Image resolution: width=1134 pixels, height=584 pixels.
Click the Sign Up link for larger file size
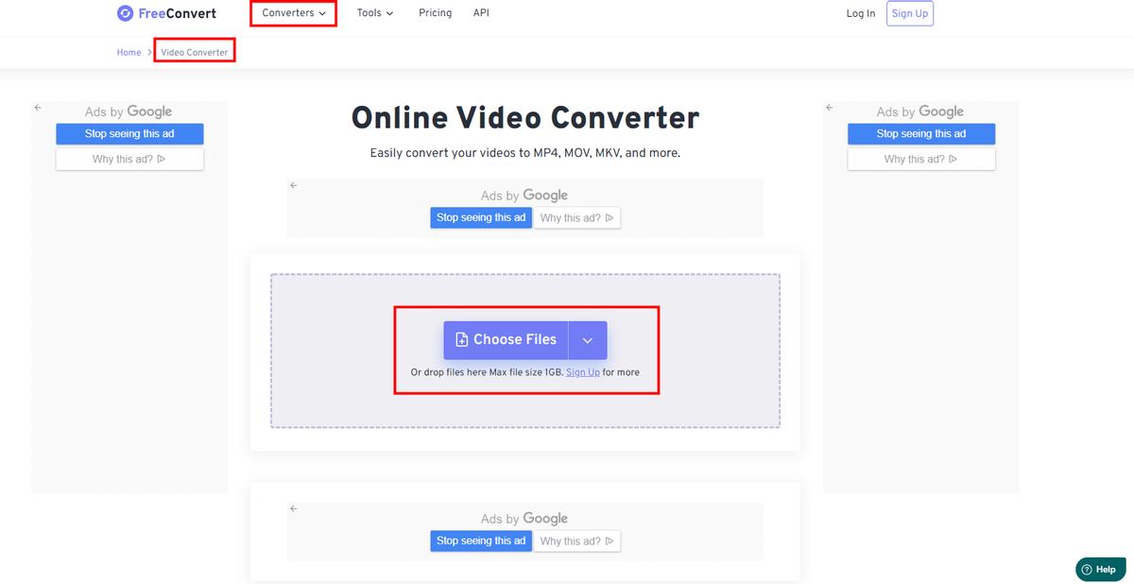(582, 371)
